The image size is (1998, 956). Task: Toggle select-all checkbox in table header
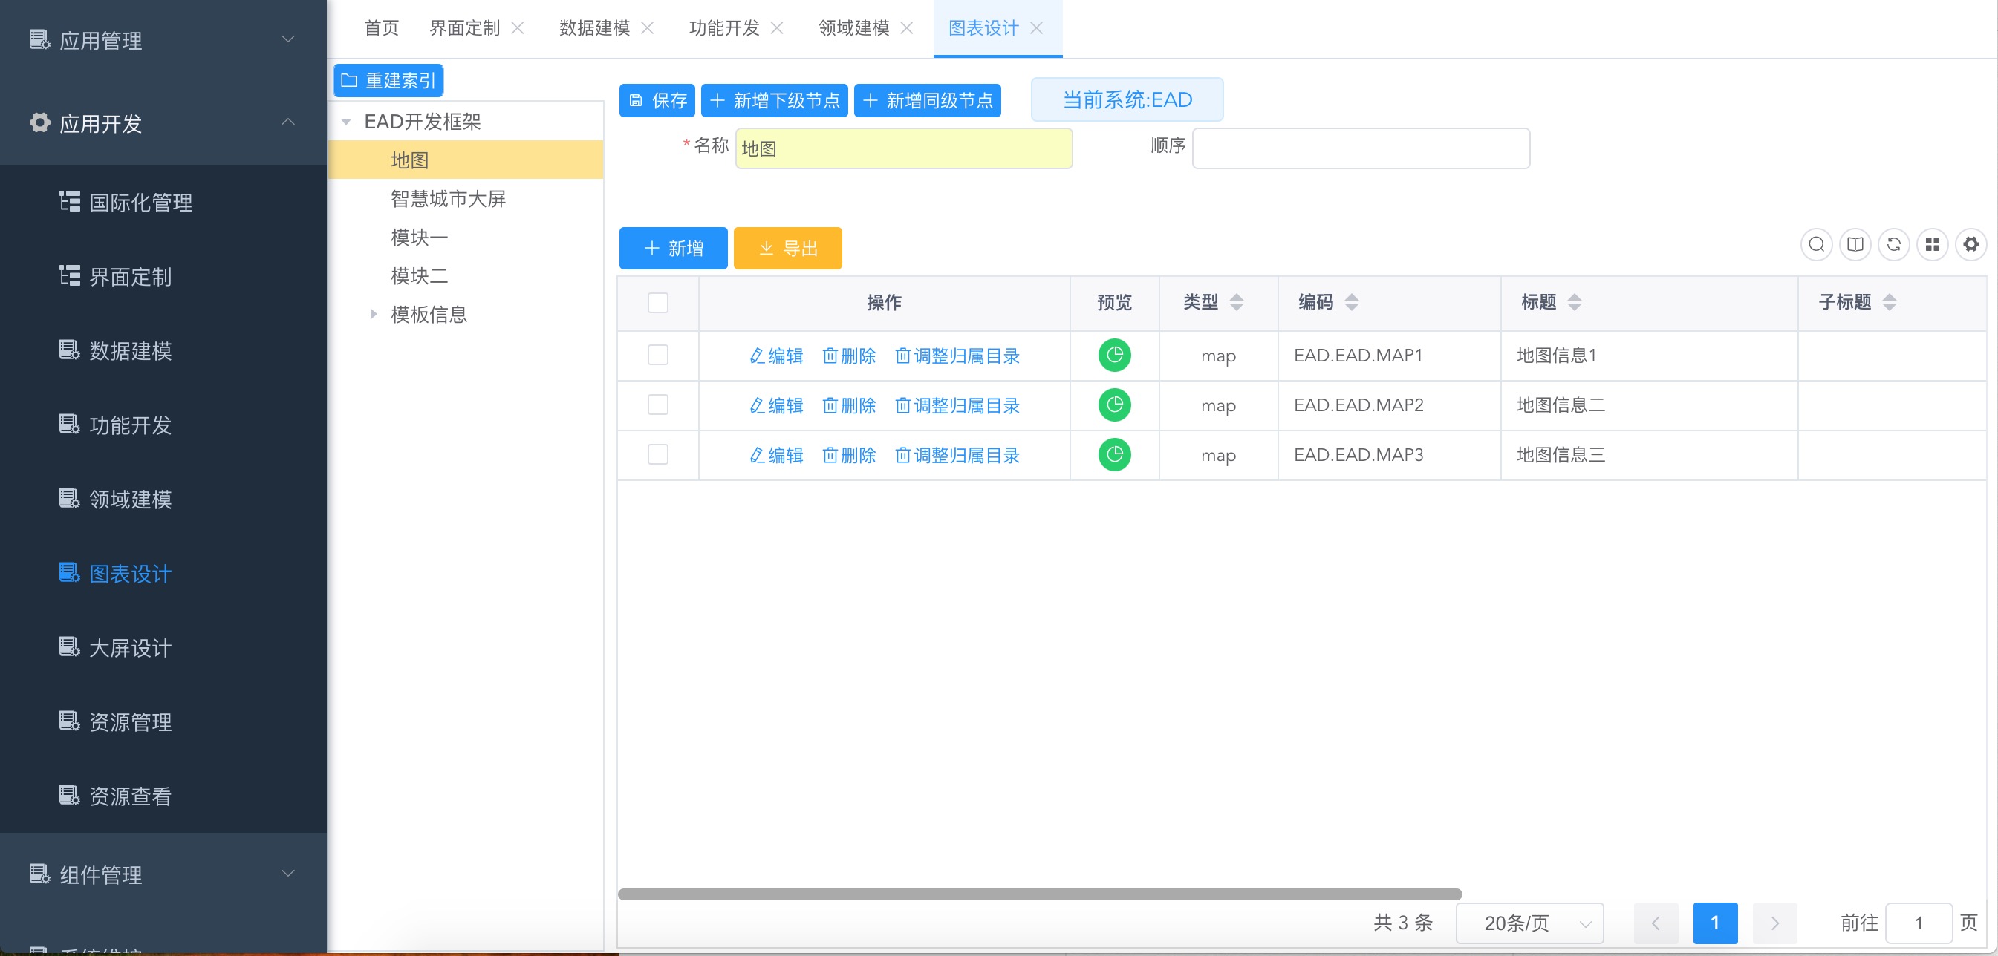(x=658, y=302)
